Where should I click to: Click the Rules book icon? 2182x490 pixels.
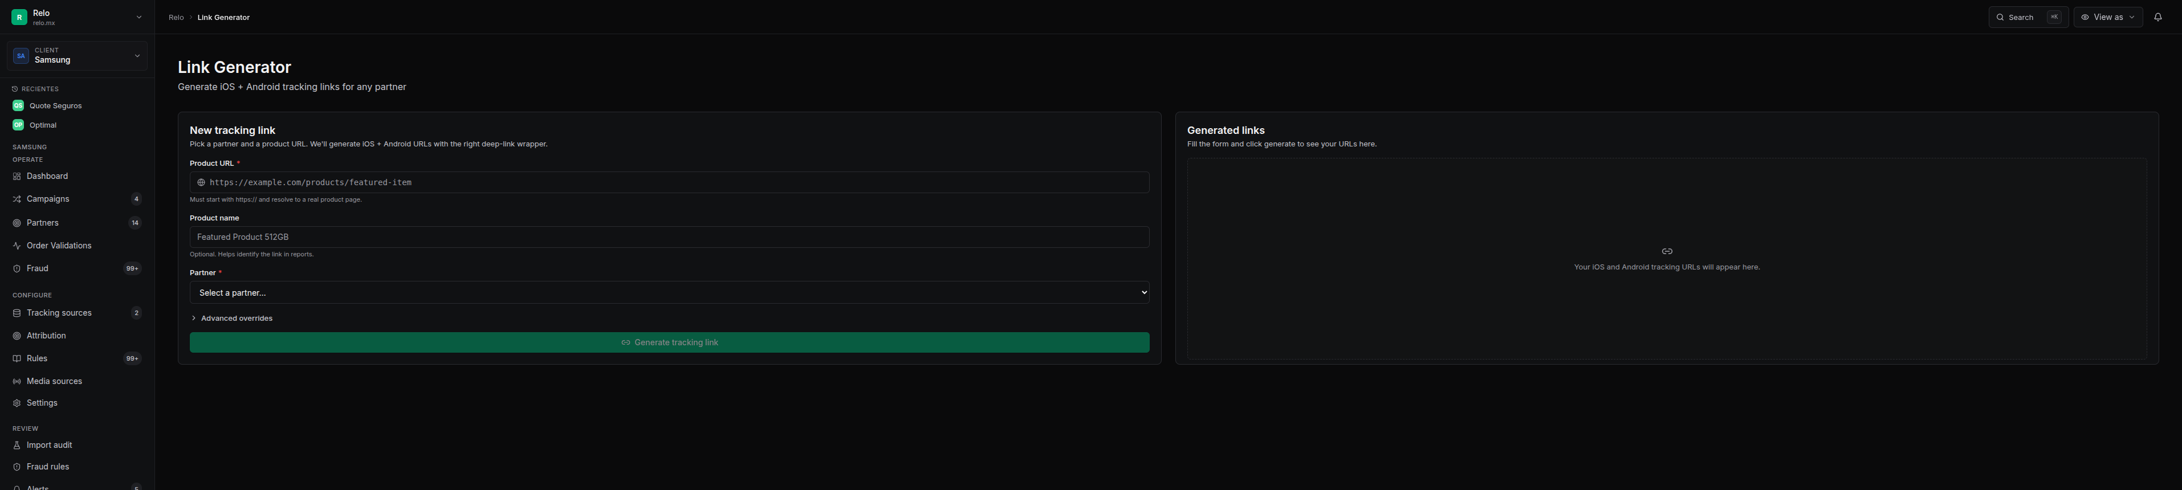[17, 359]
